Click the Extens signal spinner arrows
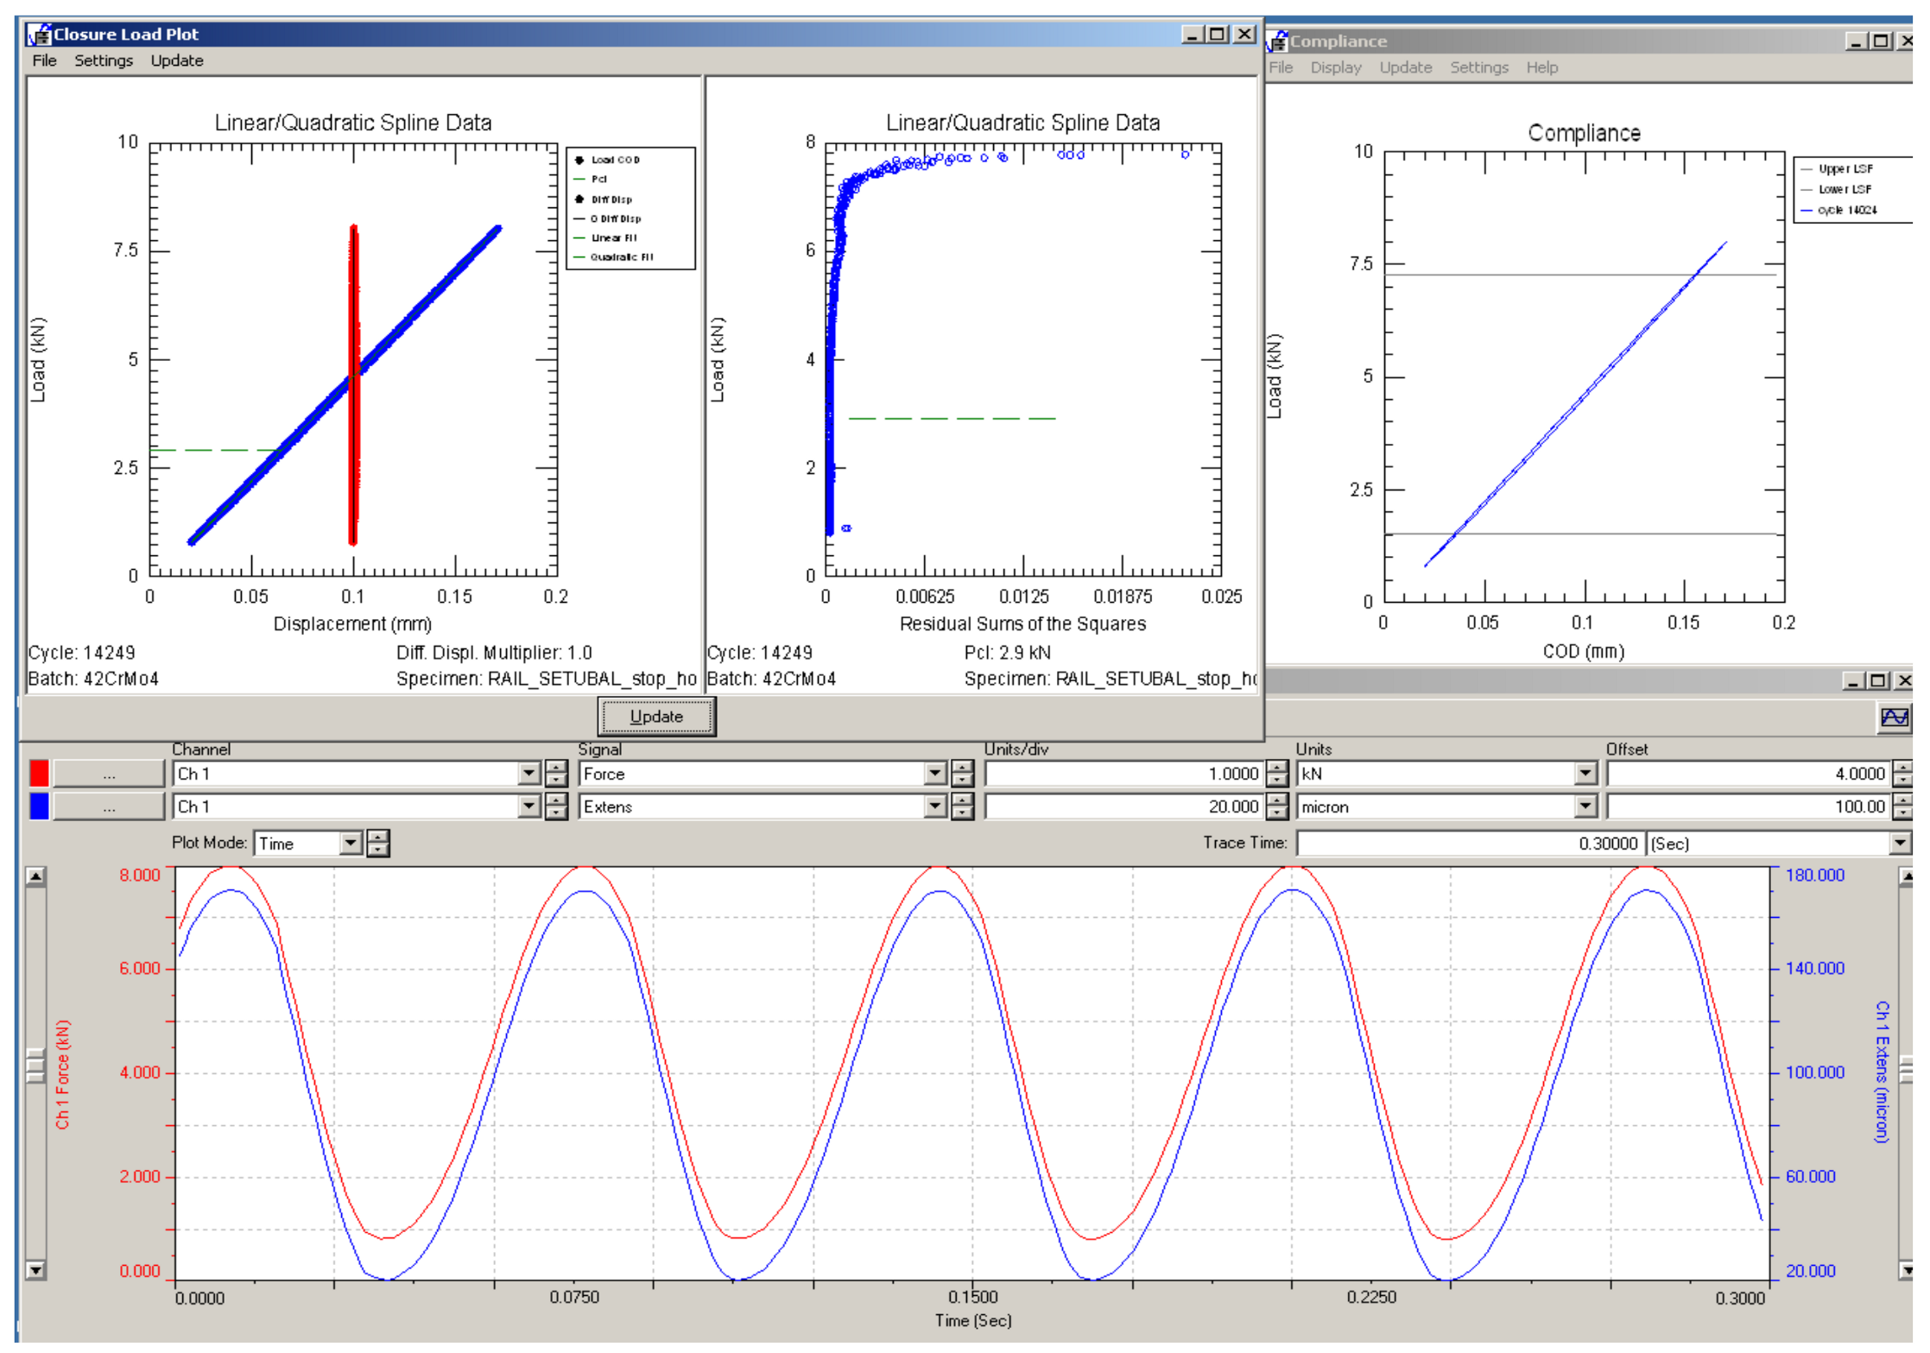This screenshot has height=1353, width=1930. click(x=962, y=806)
